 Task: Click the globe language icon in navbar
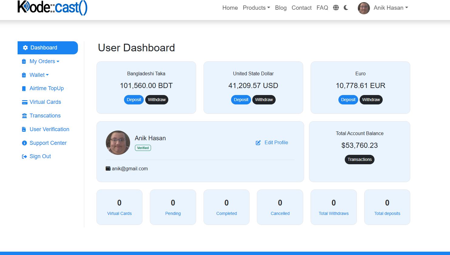336,8
